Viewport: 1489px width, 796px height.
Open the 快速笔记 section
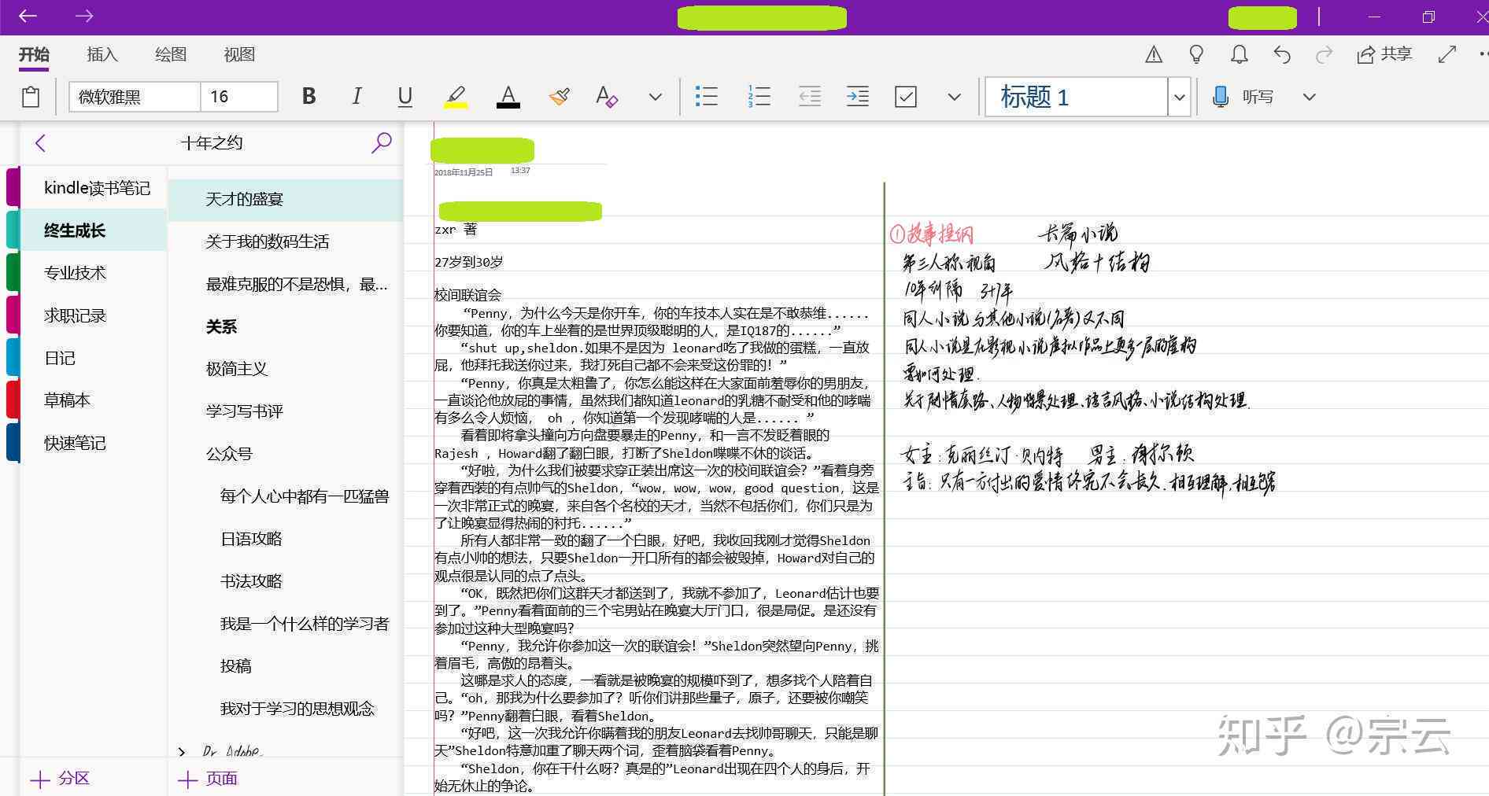[93, 443]
